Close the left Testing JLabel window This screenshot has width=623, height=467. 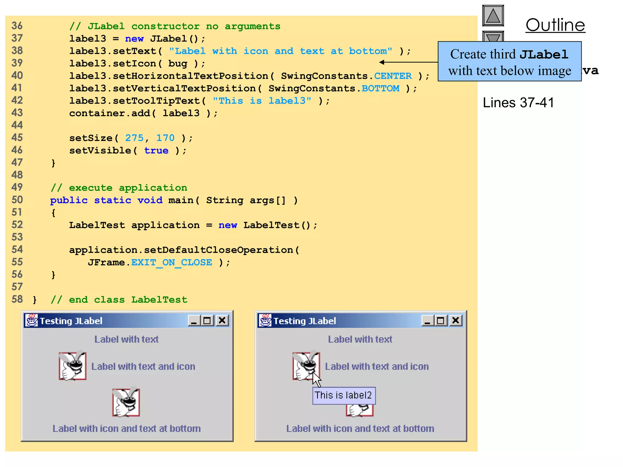click(x=222, y=320)
